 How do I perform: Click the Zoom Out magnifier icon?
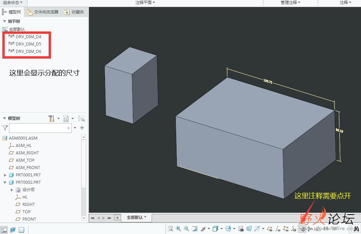(186, 229)
